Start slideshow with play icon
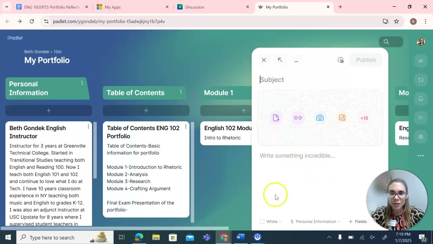The image size is (433, 244). tap(421, 118)
